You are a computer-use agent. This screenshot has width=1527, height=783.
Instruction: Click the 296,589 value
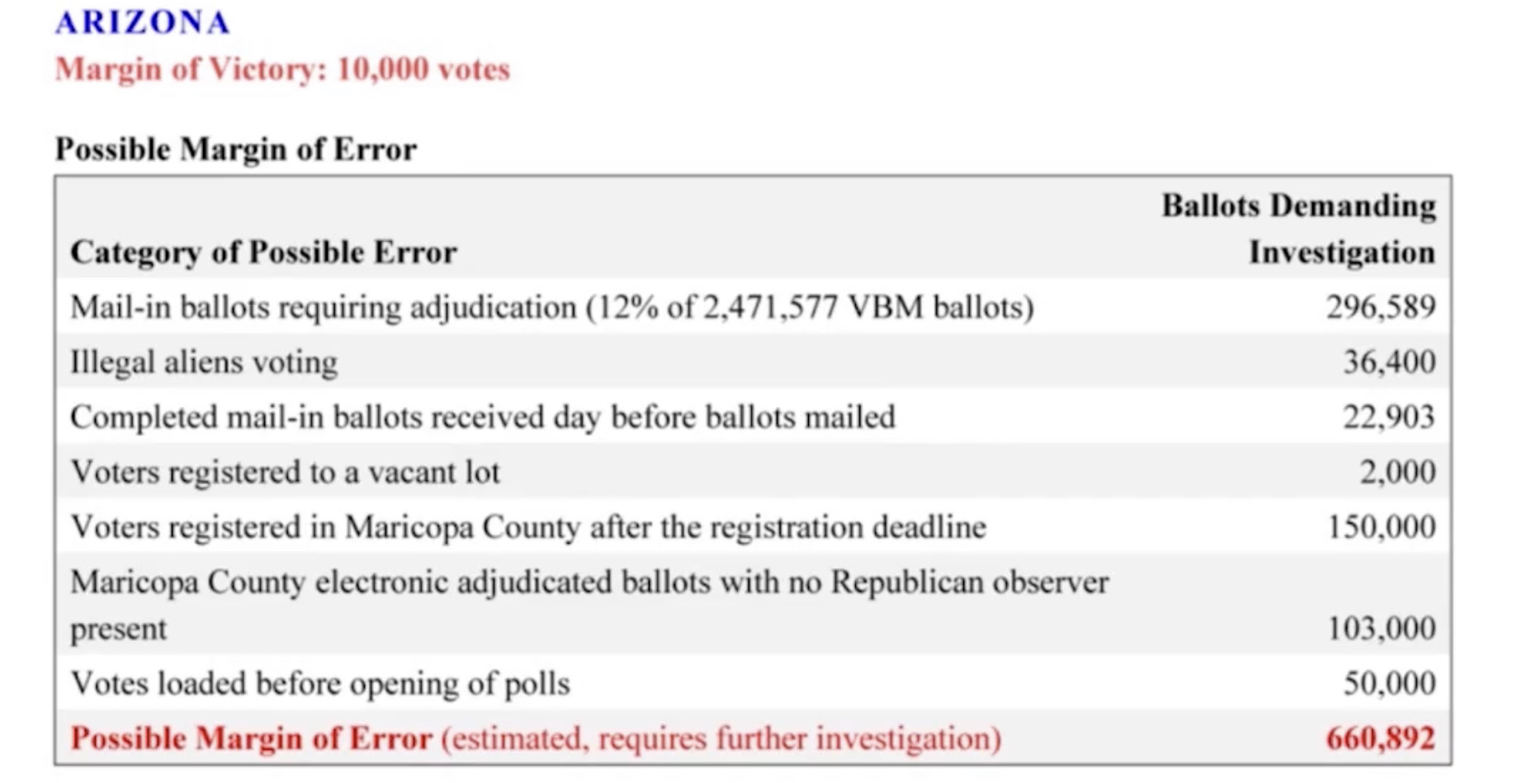point(1381,307)
